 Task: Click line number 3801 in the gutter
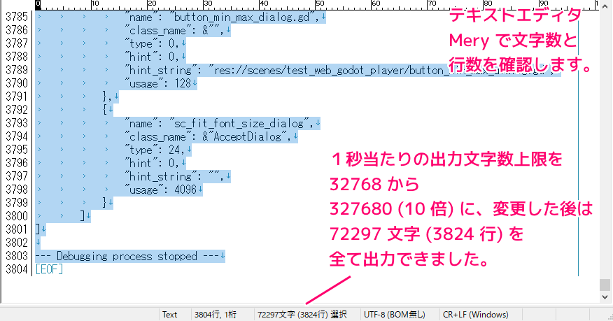pos(16,229)
